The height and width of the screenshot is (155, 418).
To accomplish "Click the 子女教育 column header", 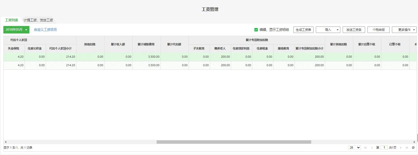I will (199, 48).
